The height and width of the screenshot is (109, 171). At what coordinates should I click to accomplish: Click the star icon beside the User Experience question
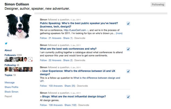coord(41,71)
